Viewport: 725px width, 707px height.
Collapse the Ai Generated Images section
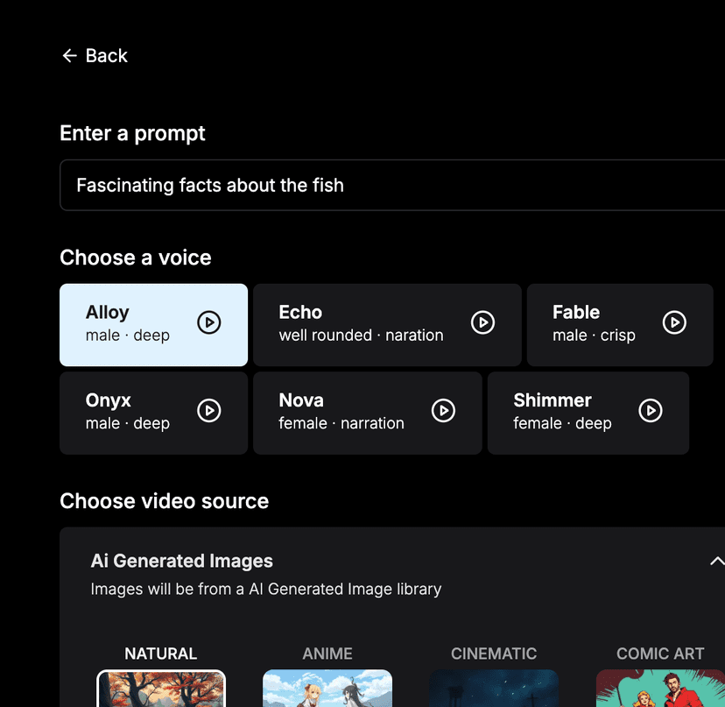click(716, 562)
